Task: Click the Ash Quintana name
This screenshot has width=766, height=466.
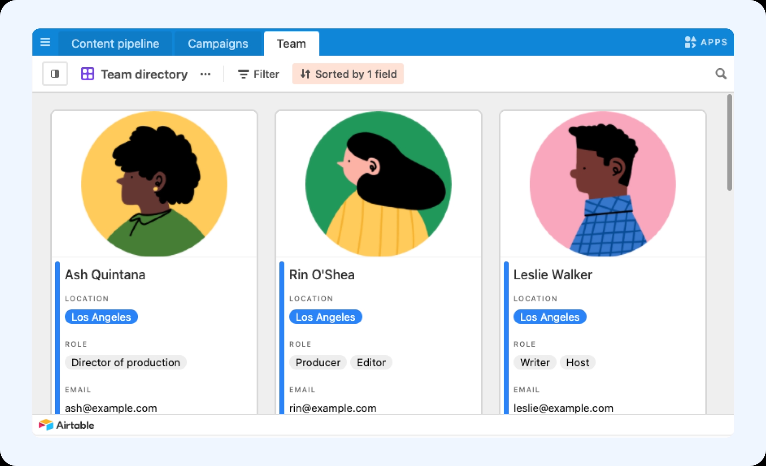Action: [105, 275]
